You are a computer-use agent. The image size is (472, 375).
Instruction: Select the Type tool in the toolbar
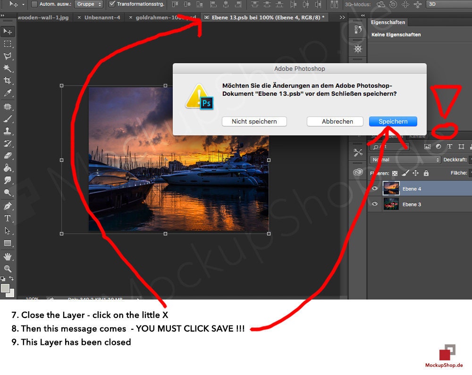(x=8, y=218)
